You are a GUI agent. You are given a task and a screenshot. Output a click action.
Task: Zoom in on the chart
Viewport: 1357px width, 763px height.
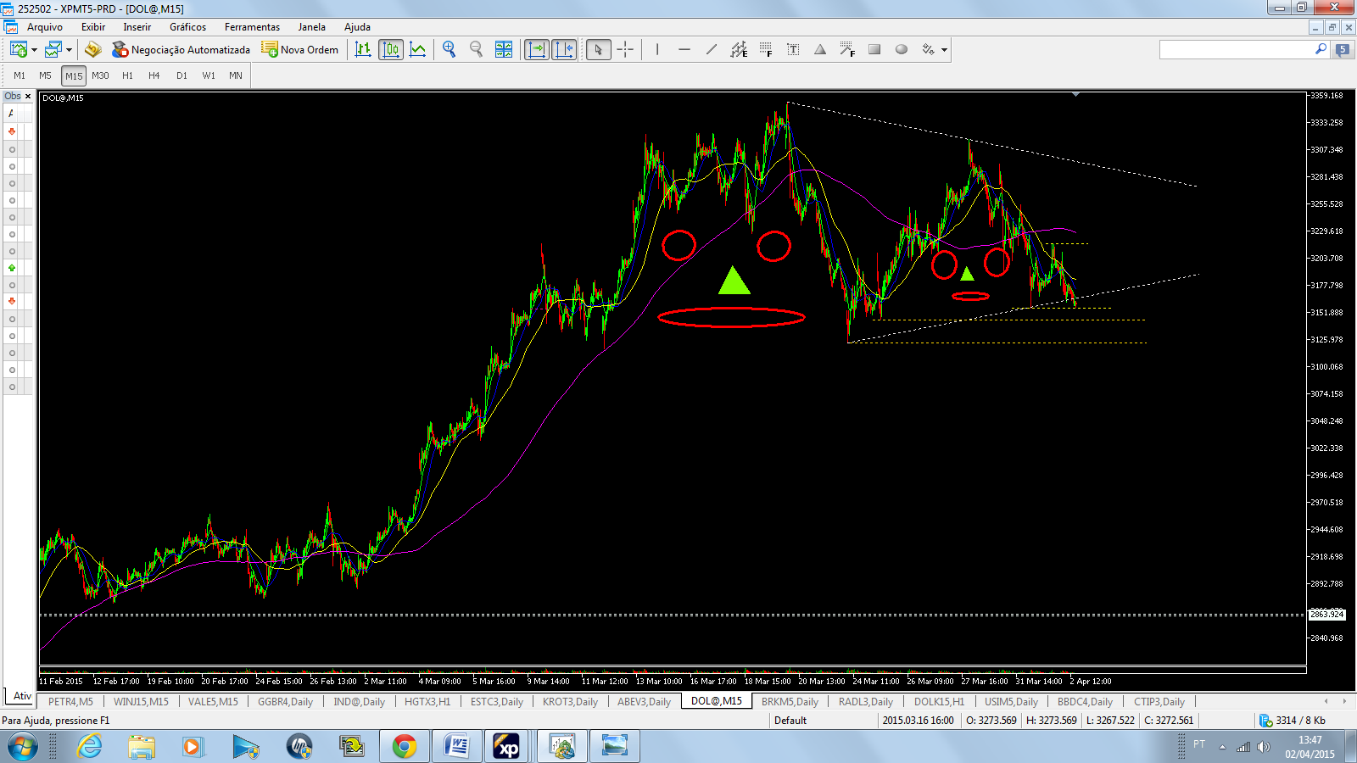449,49
